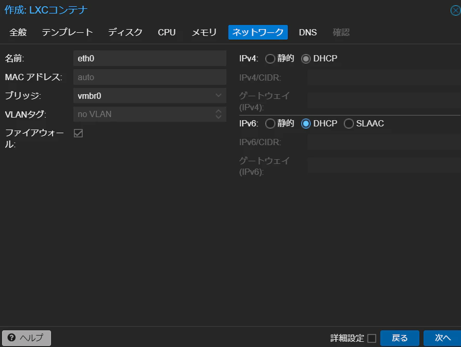The image size is (461, 347).
Task: Click the ブリッジ: label
Action: pos(23,96)
